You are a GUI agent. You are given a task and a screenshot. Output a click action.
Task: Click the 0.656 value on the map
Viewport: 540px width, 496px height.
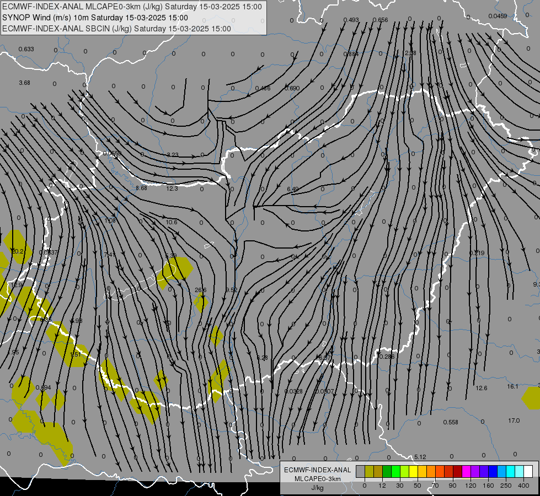380,20
